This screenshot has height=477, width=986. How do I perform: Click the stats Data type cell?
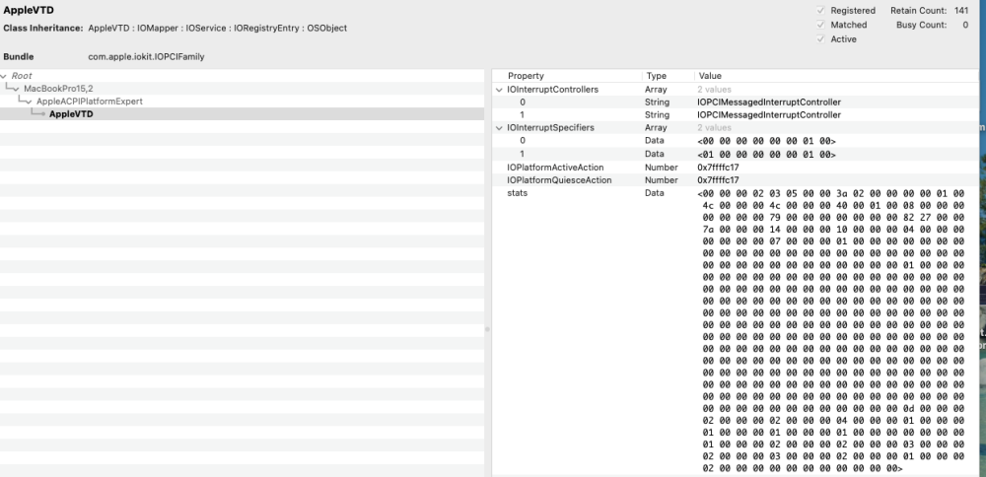[654, 193]
